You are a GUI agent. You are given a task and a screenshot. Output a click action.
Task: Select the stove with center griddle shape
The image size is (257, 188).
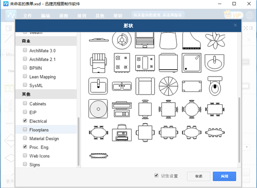pos(145,63)
